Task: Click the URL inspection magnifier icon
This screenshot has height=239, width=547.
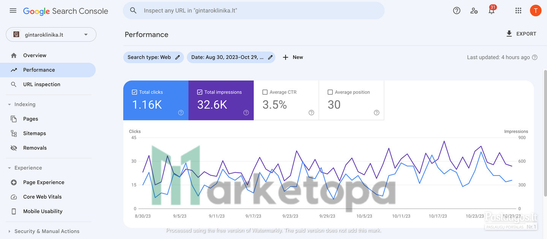Action: click(x=14, y=84)
